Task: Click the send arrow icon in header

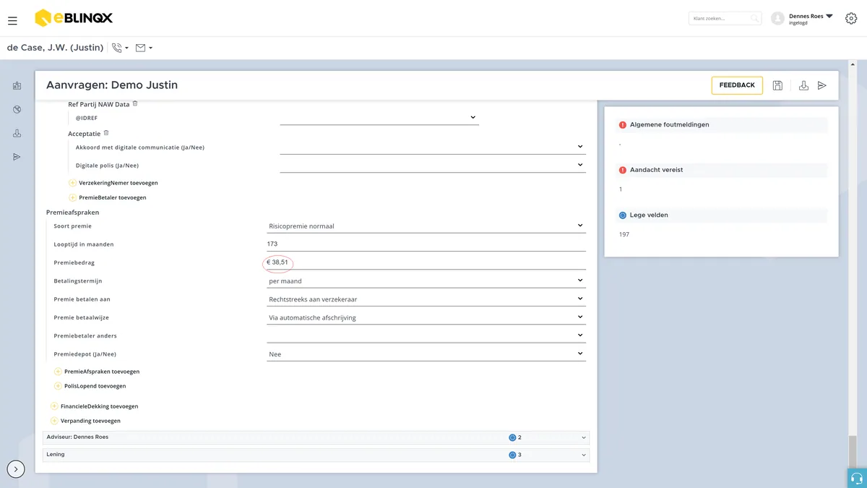Action: point(821,85)
